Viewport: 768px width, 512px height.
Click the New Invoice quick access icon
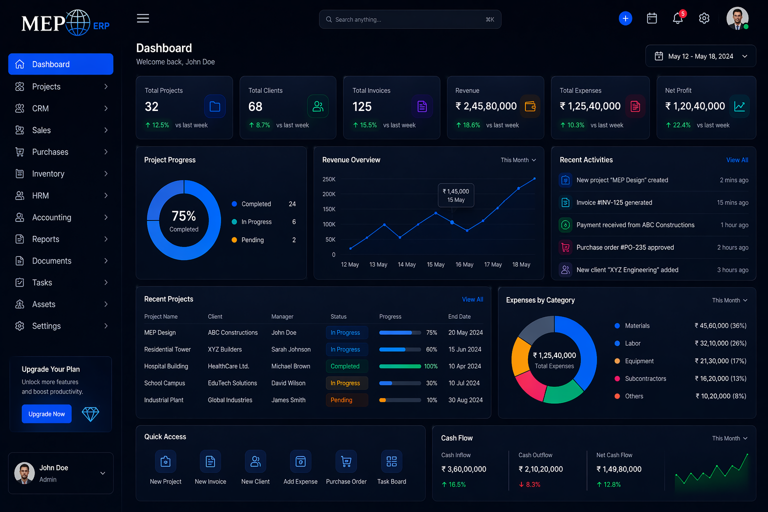[210, 461]
